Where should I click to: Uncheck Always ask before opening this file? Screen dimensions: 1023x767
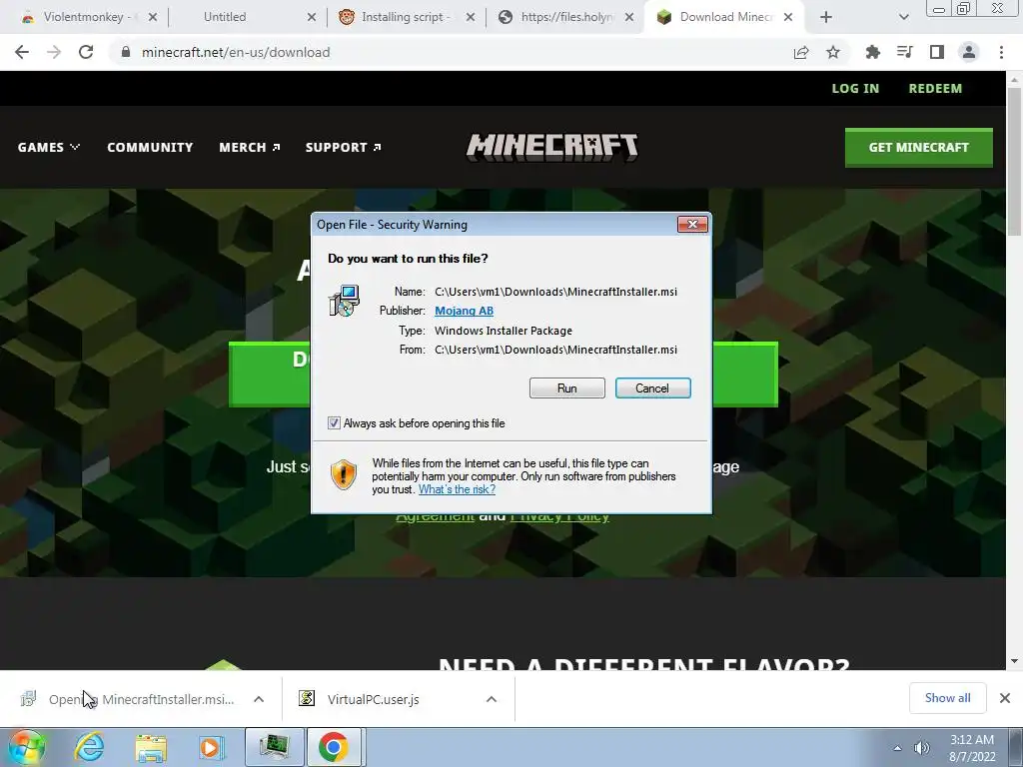coord(334,423)
